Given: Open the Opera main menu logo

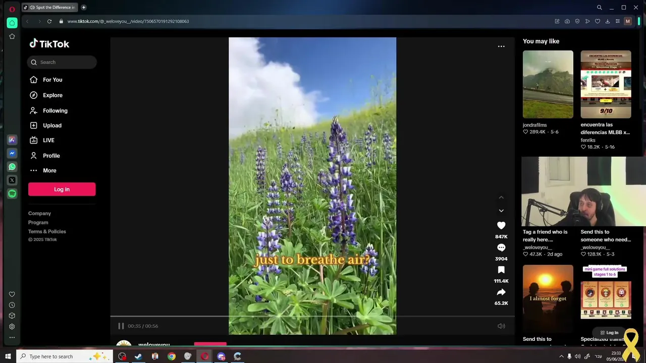Looking at the screenshot, I should 12,9.
